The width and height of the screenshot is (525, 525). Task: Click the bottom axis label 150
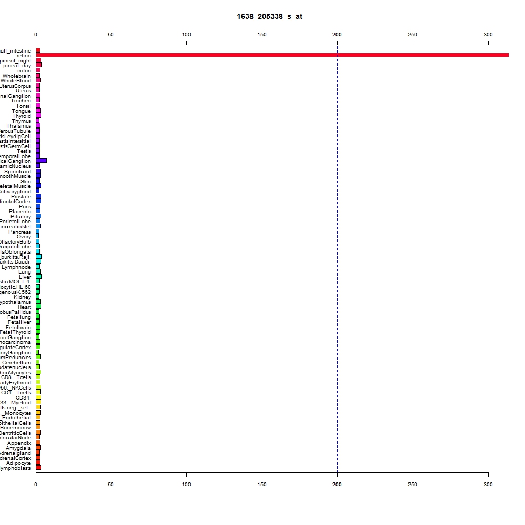(262, 484)
